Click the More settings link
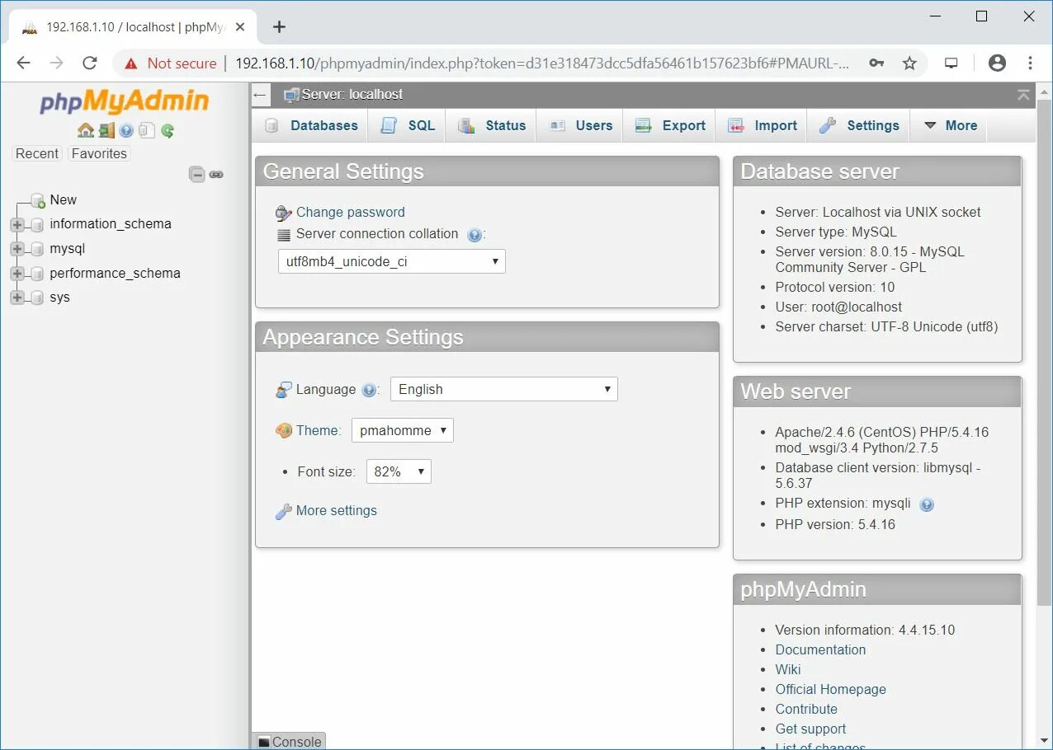This screenshot has height=750, width=1053. point(337,510)
